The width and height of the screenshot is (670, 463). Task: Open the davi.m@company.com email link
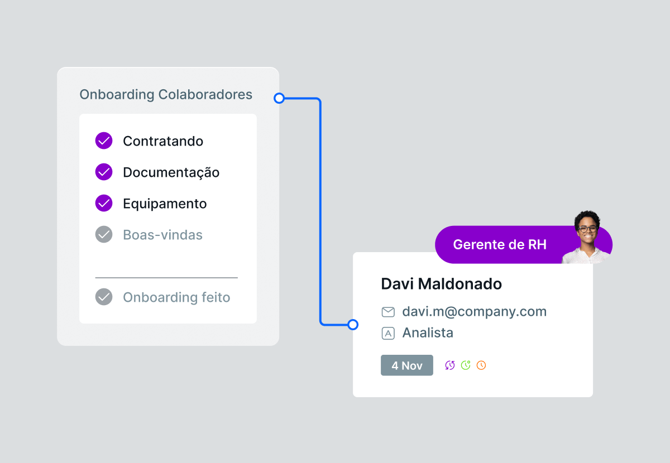(x=475, y=312)
